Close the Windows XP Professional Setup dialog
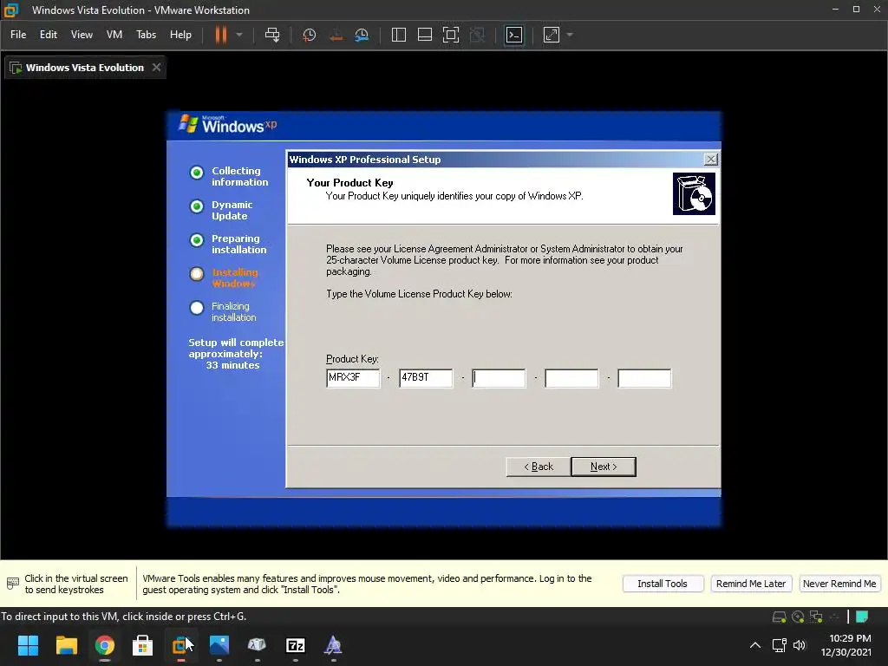 coord(711,160)
